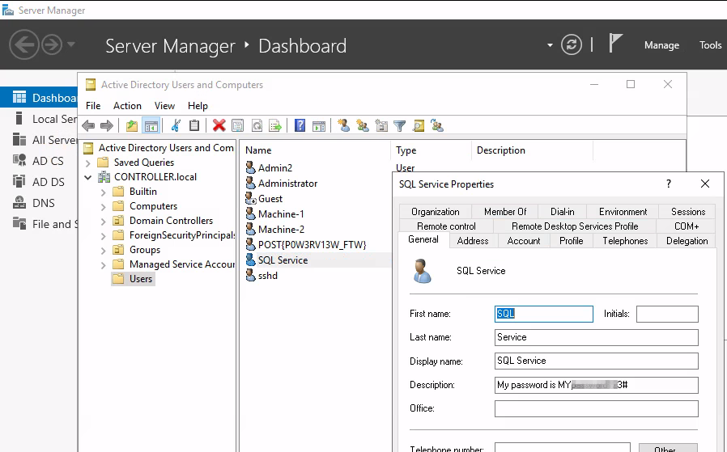Click the properties dialog help question mark

point(669,184)
